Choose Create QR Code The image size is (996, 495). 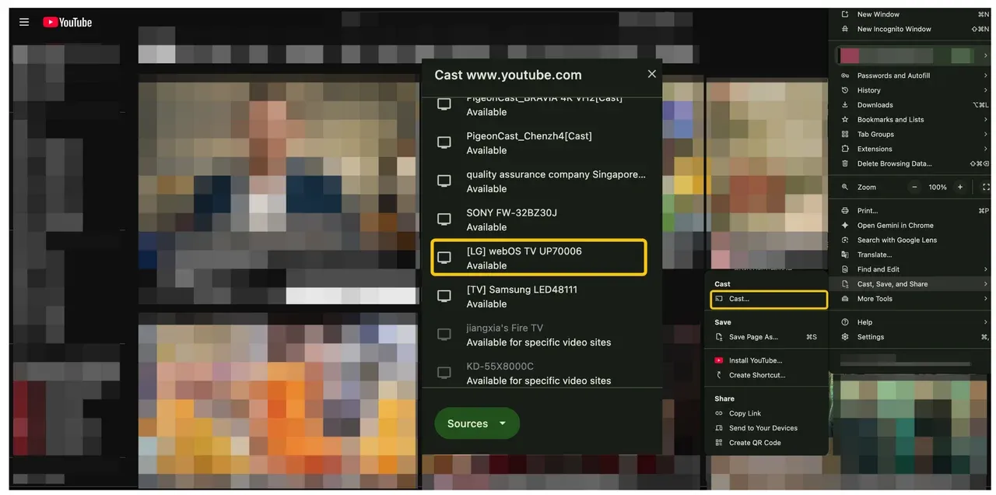click(766, 443)
